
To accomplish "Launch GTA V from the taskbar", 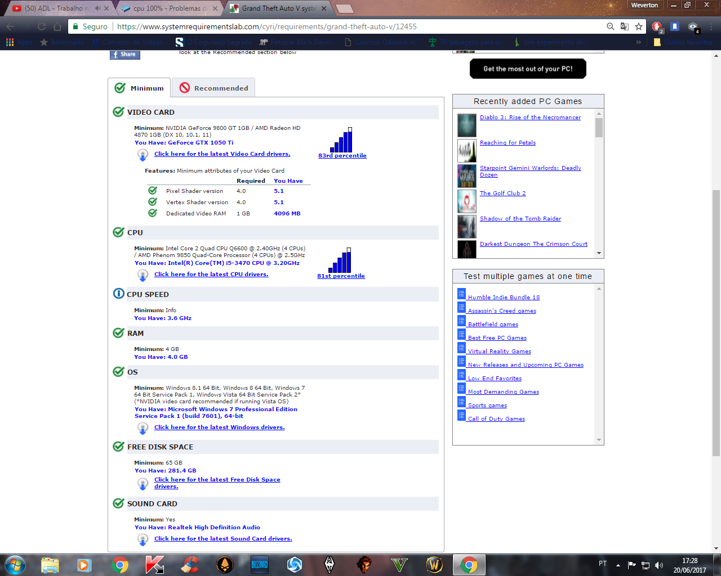I will pos(399,565).
